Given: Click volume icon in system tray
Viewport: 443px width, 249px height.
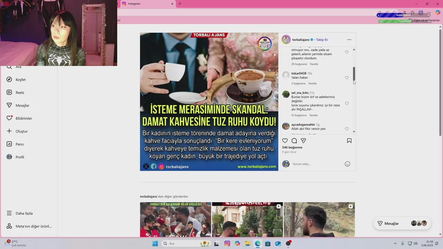Looking at the screenshot, I should [415, 243].
